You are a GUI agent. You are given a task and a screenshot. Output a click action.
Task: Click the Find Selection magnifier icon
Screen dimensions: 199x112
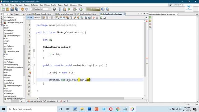[x=57, y=18]
